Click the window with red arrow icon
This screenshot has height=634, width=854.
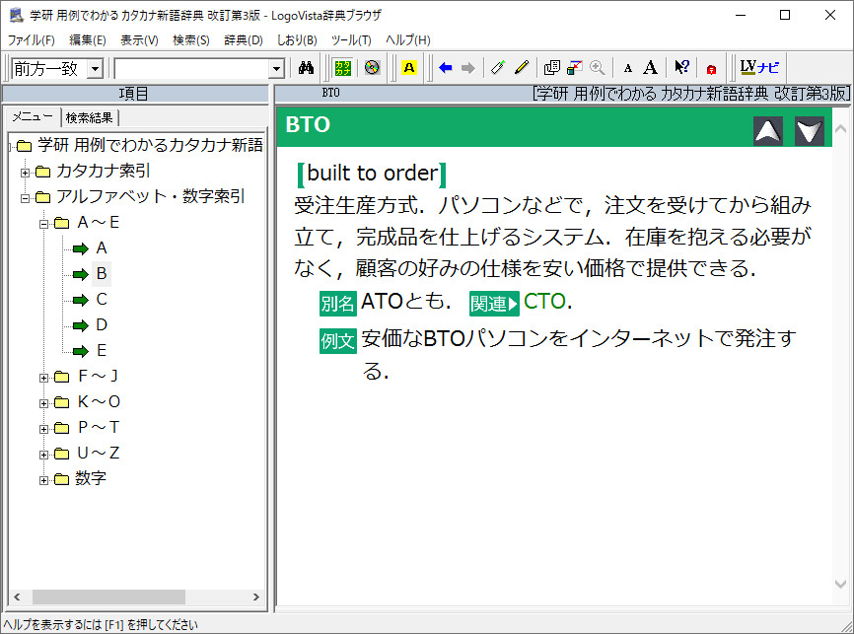click(575, 68)
